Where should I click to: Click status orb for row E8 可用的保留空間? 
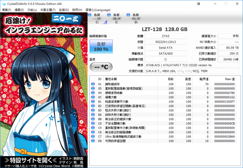(x=93, y=141)
